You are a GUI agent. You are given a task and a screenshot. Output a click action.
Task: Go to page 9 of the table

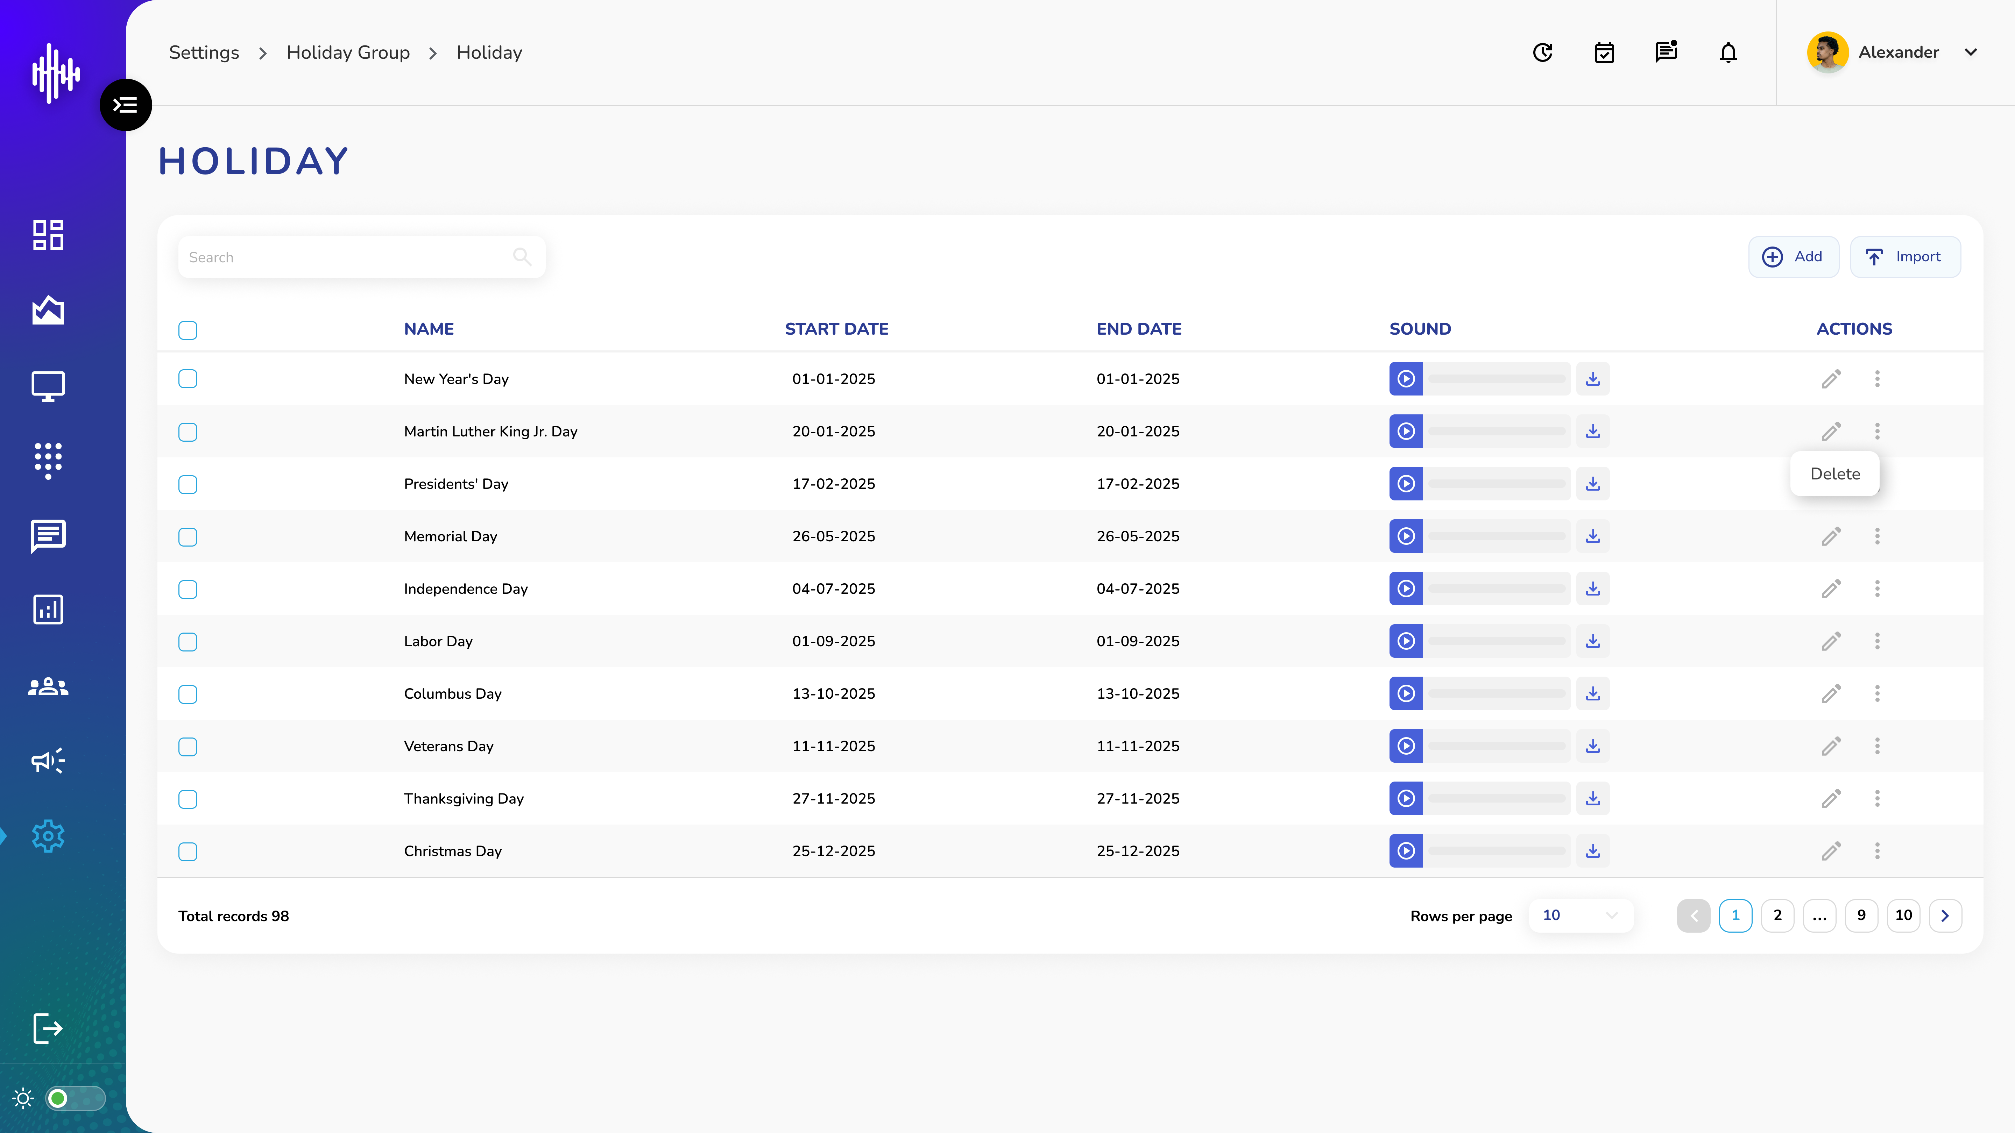tap(1862, 915)
